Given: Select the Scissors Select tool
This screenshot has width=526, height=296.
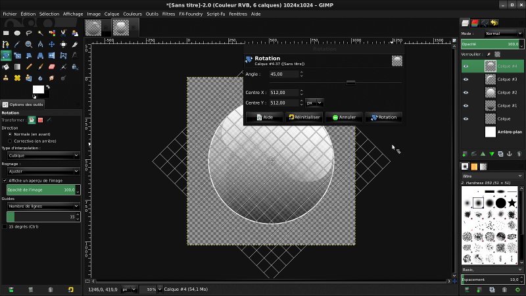Looking at the screenshot, I should 63,33.
